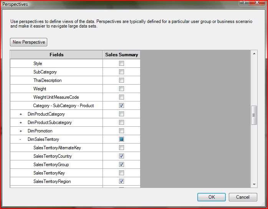268x209 pixels.
Task: Expand the DimProductSubcategory node
Action: coord(21,122)
